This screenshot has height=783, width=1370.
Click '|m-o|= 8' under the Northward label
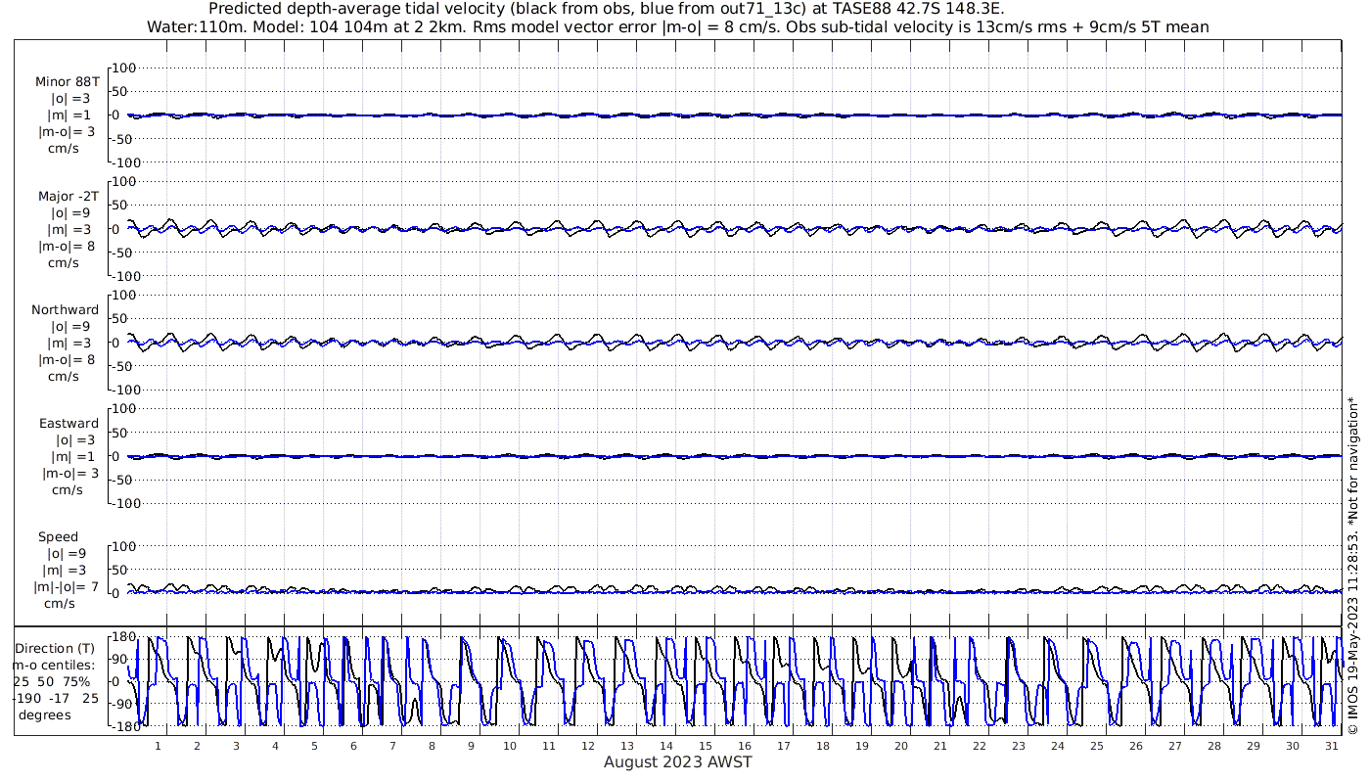(x=67, y=360)
